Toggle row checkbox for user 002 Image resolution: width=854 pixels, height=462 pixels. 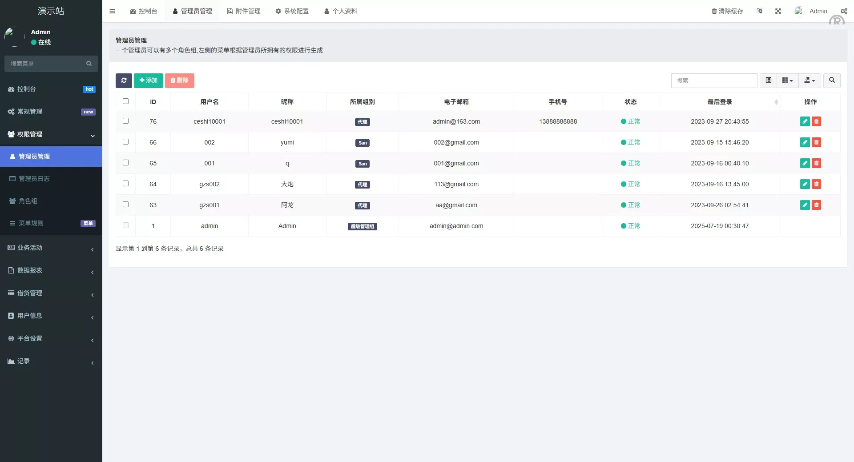click(126, 142)
